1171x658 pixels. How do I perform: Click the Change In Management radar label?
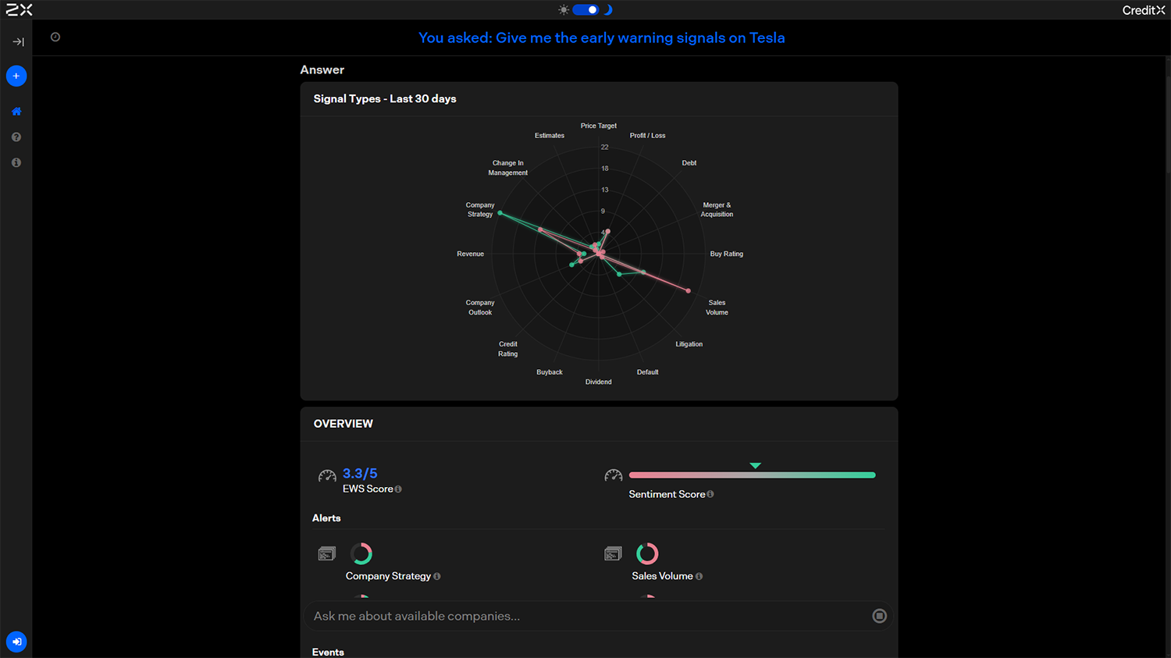click(x=508, y=168)
